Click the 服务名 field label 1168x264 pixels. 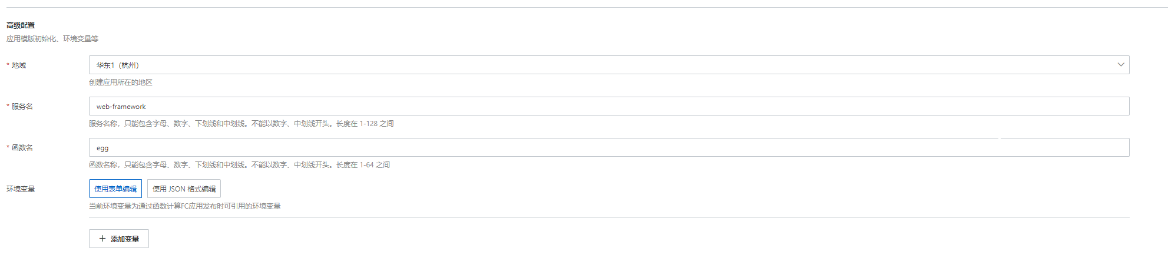point(22,107)
